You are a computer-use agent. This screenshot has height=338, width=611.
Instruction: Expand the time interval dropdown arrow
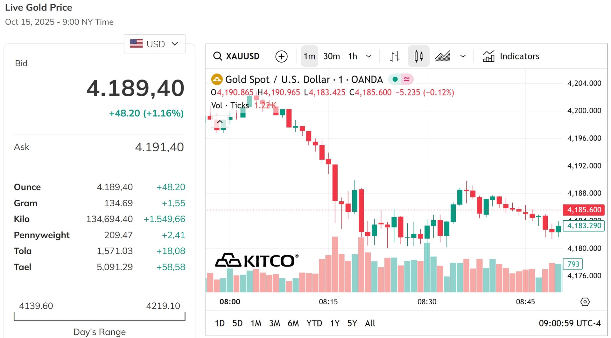[369, 56]
